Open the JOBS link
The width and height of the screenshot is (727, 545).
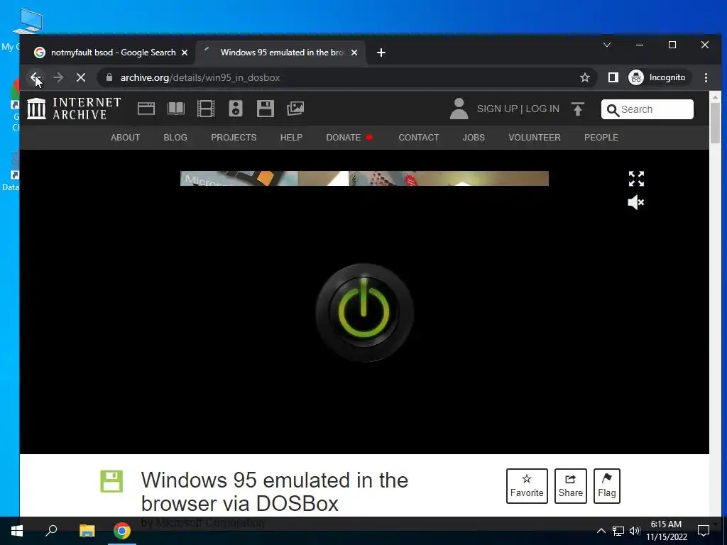(474, 137)
